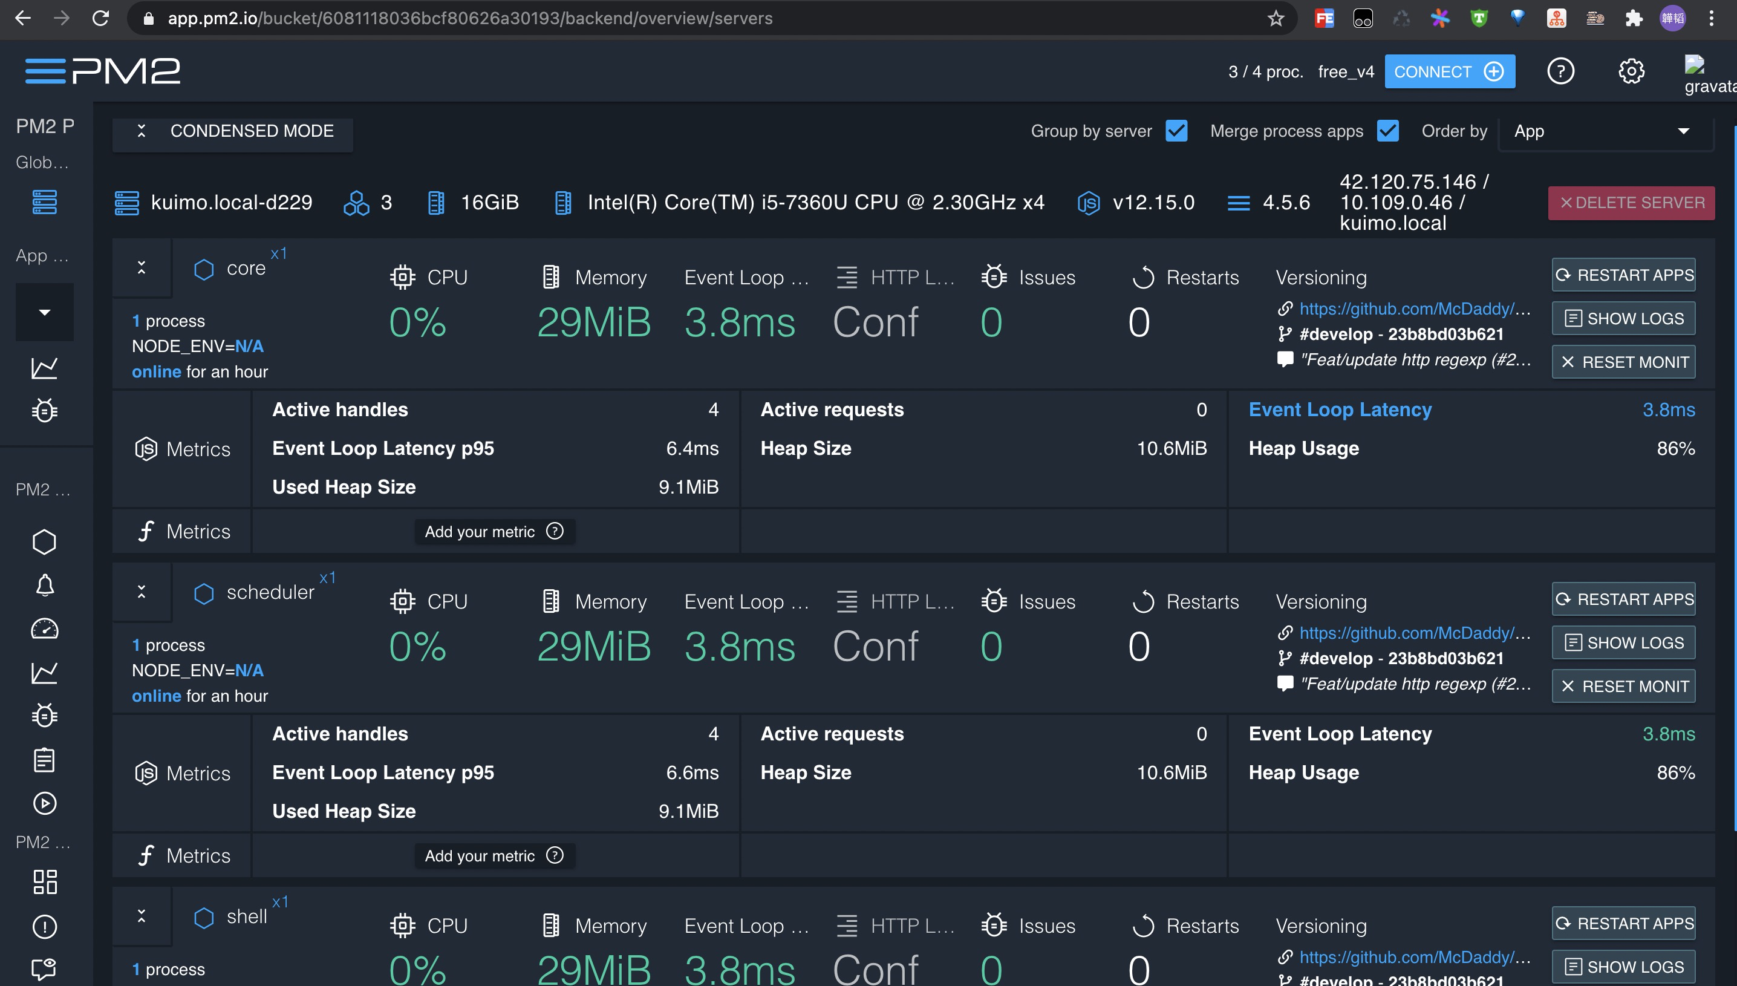Open the help question mark icon
The image size is (1737, 986).
tap(1560, 71)
